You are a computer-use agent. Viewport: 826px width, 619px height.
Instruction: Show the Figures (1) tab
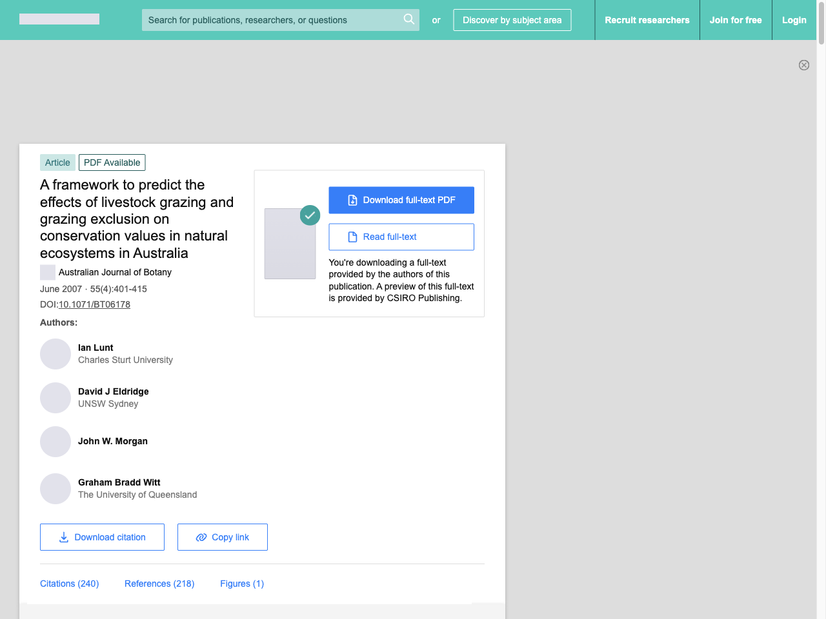(242, 584)
